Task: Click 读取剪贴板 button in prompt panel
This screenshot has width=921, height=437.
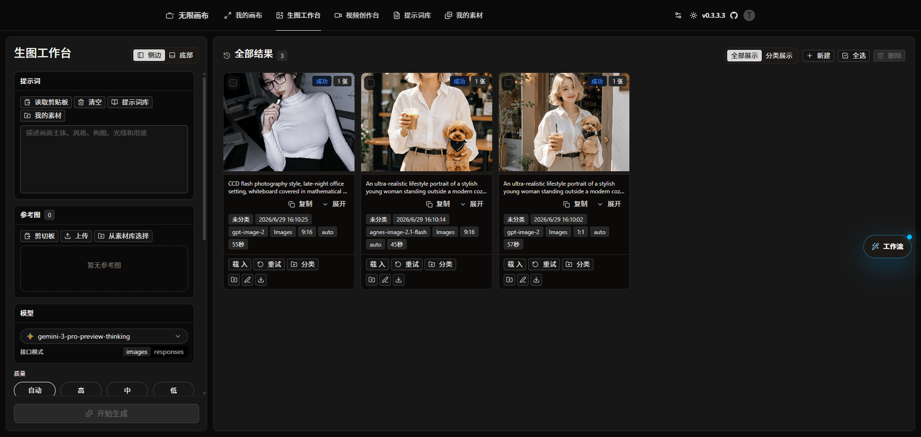Action: [x=46, y=102]
